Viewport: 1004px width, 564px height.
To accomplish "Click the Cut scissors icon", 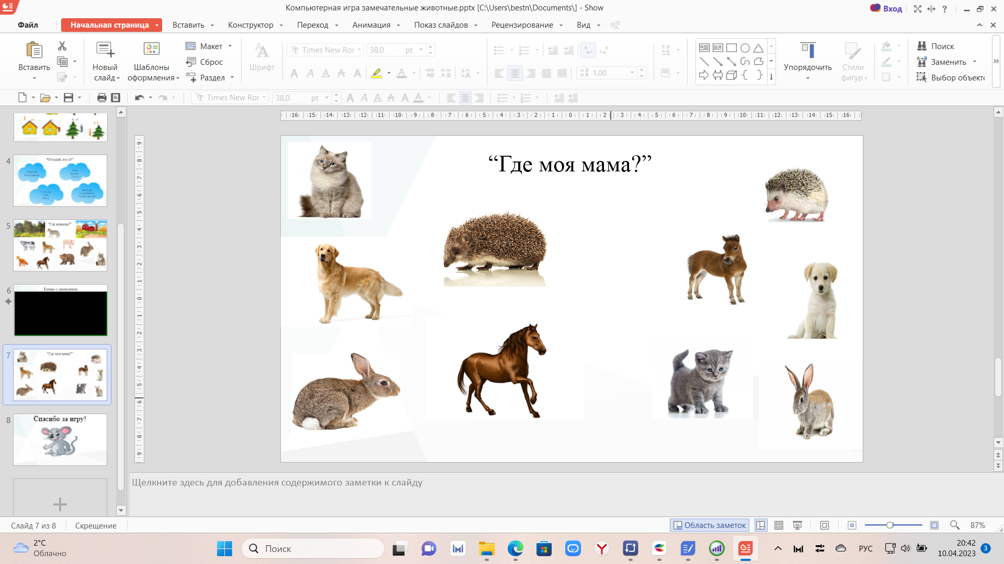I will [x=62, y=46].
